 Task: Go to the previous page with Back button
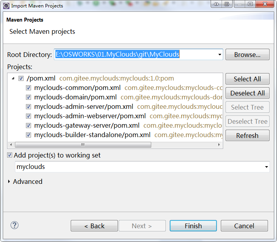pos(94,226)
